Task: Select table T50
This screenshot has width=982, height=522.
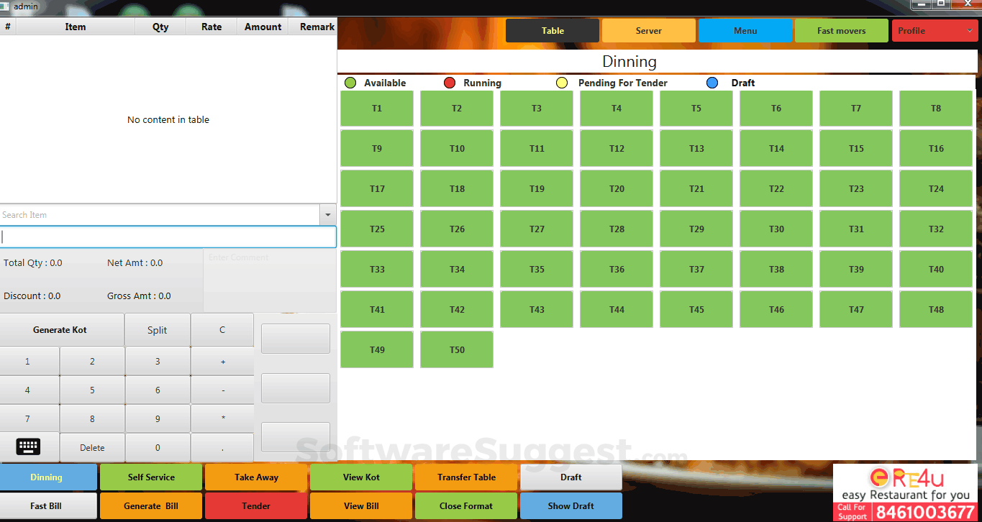Action: coord(456,349)
